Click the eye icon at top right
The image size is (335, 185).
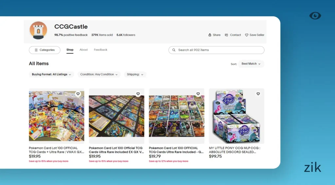pos(315,16)
